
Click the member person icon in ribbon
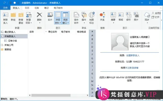tap(153, 13)
